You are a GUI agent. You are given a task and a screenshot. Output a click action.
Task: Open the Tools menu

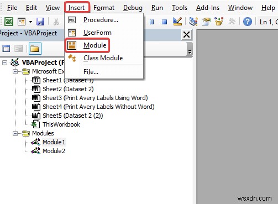[x=180, y=8]
